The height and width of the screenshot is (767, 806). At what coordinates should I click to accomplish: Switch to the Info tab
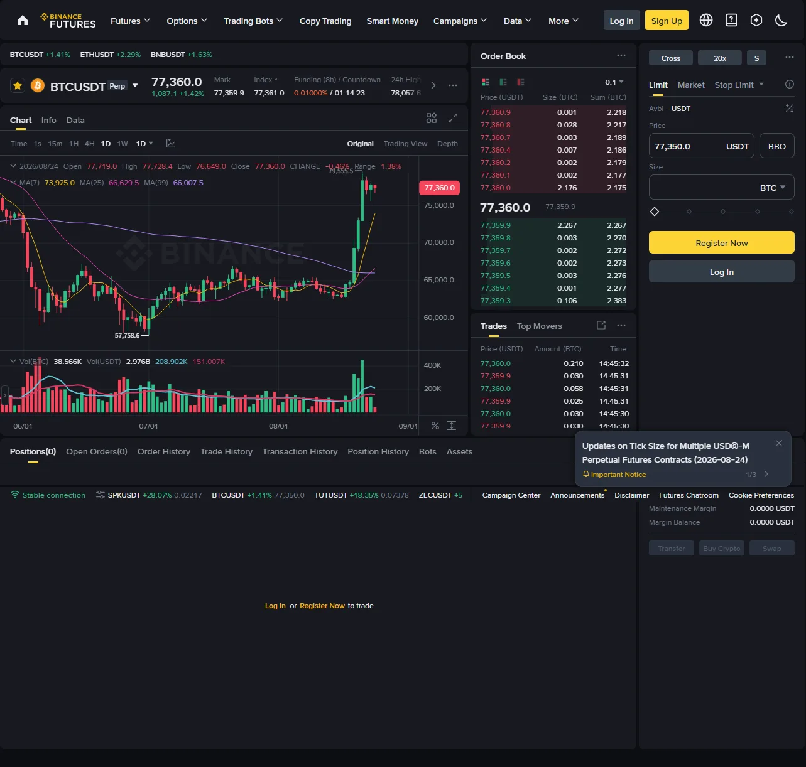tap(48, 120)
